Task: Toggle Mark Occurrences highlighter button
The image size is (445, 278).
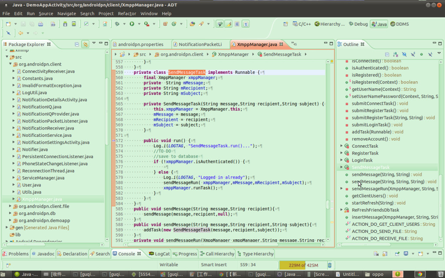Action: coord(229,24)
